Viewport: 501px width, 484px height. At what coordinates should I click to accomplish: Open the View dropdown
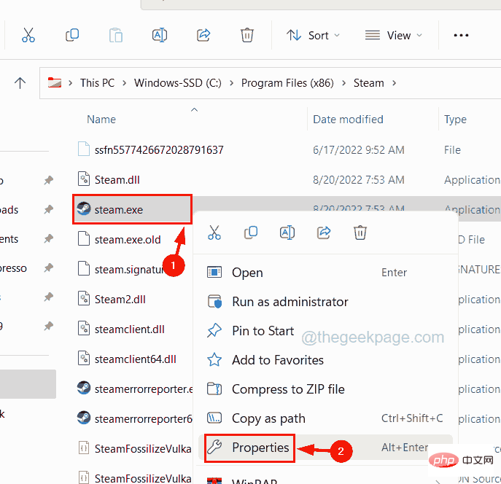(x=394, y=35)
